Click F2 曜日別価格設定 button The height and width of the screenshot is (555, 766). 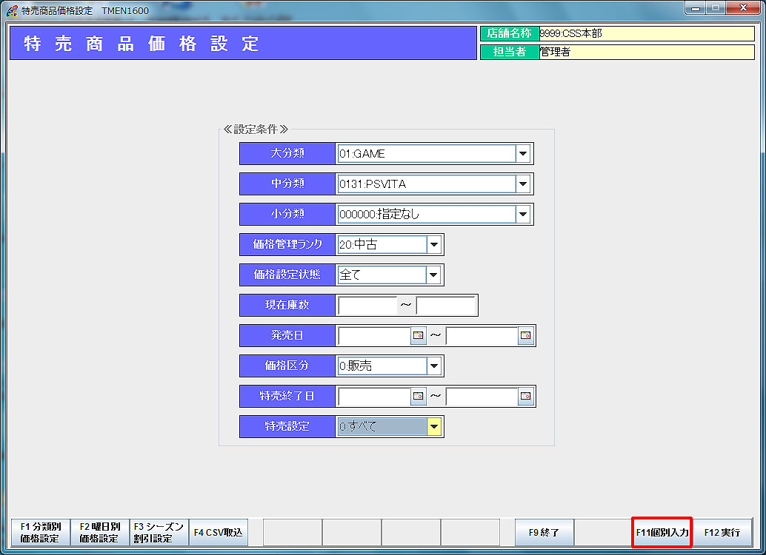(x=100, y=533)
